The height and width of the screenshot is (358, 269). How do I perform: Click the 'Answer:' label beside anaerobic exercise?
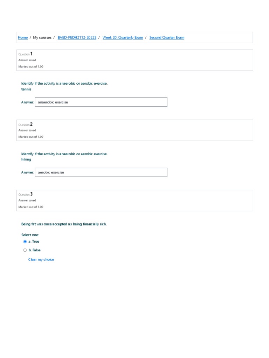[27, 102]
